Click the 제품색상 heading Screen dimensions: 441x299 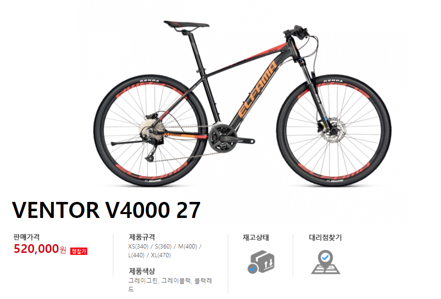(x=142, y=271)
